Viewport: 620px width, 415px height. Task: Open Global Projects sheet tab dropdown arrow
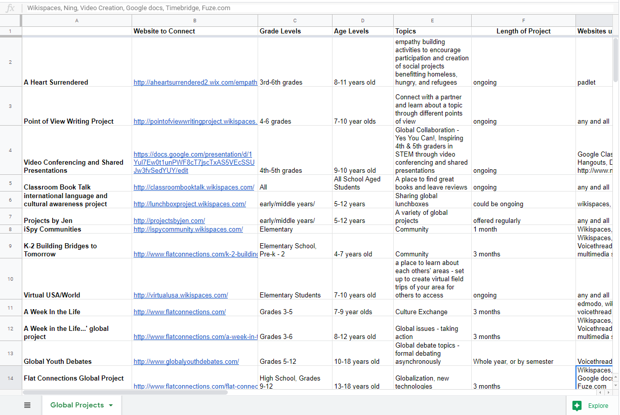point(111,405)
